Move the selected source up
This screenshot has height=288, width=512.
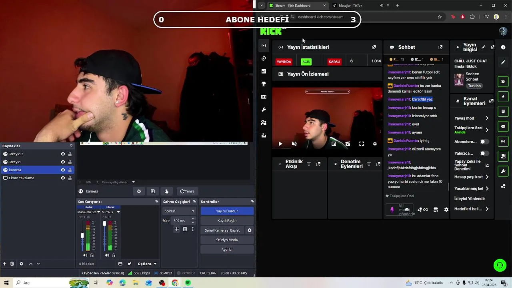click(30, 264)
